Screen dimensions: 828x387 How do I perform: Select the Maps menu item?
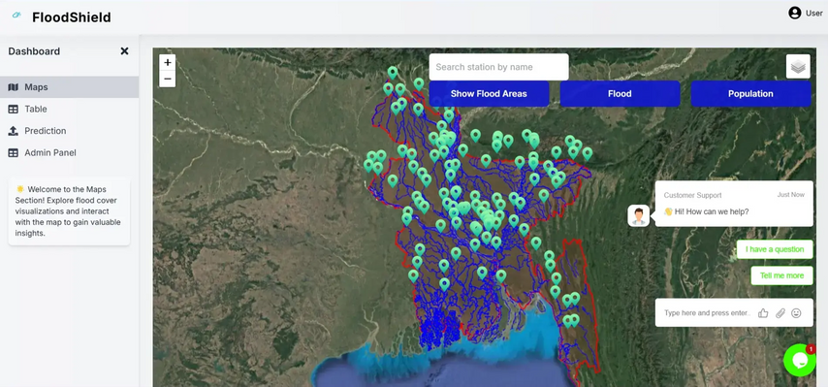[x=69, y=87]
